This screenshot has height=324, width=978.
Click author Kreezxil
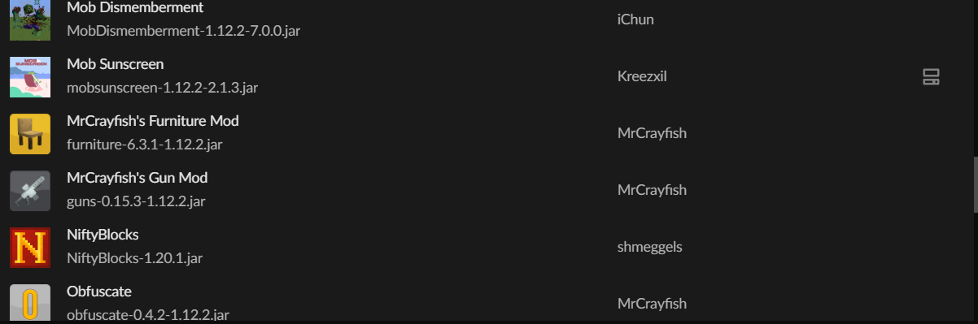[643, 76]
